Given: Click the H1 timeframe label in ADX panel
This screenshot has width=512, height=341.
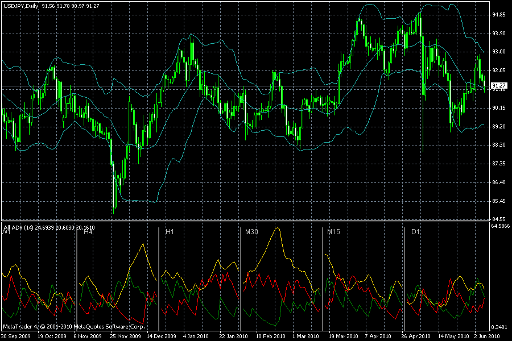Looking at the screenshot, I should tap(170, 232).
